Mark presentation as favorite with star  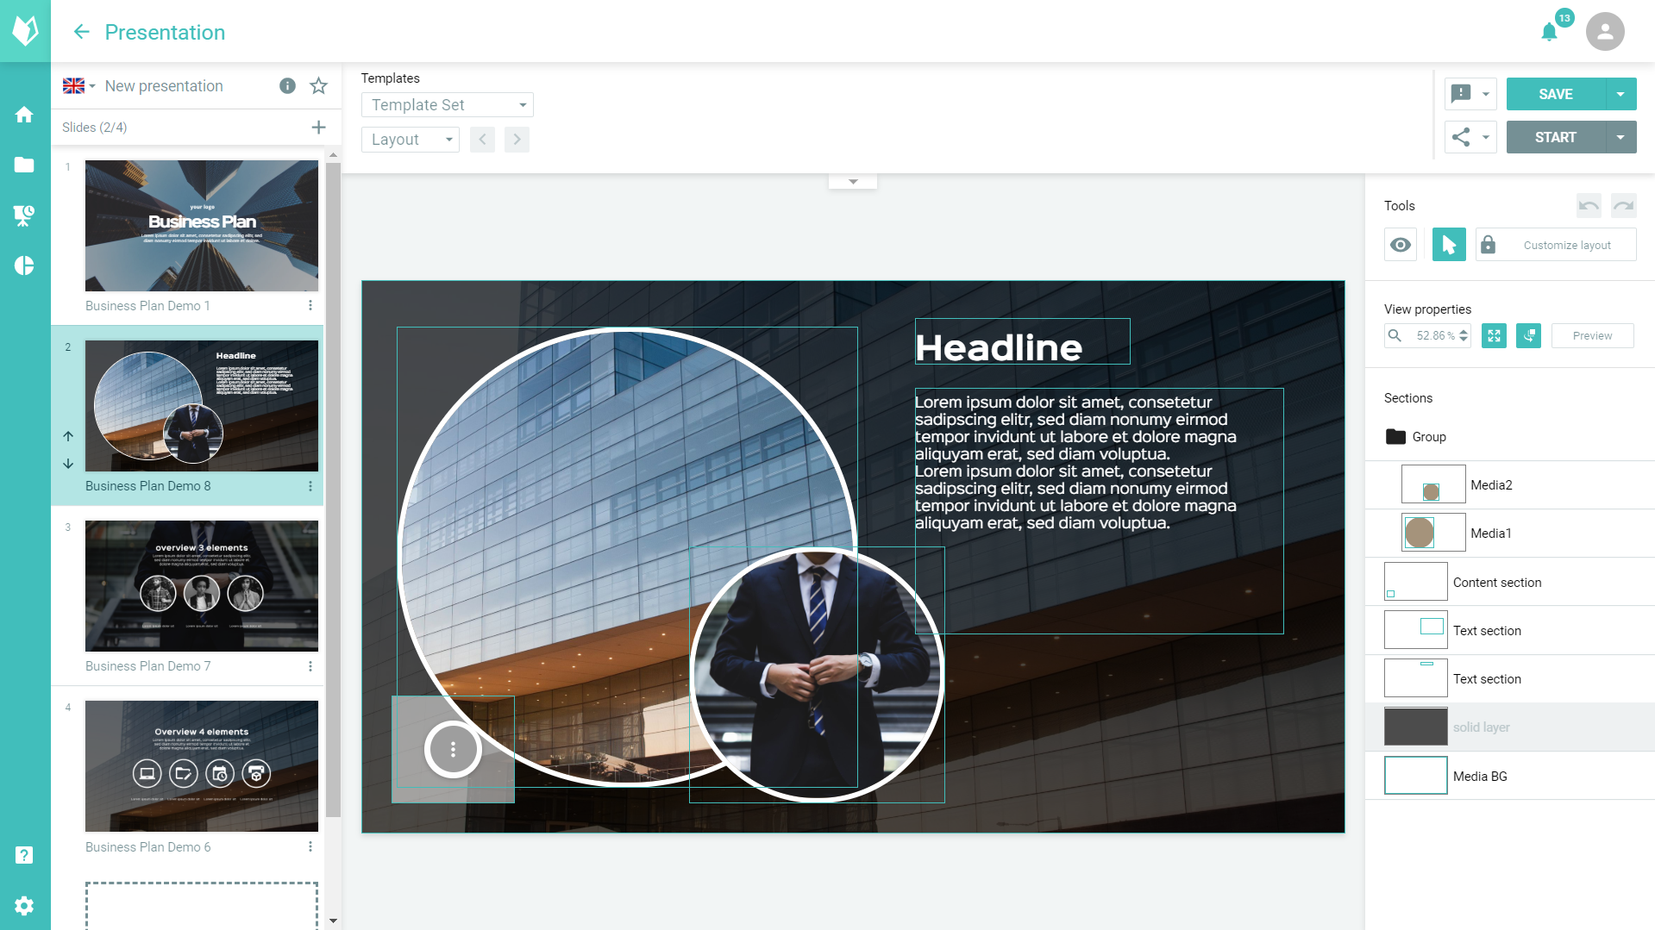click(319, 86)
